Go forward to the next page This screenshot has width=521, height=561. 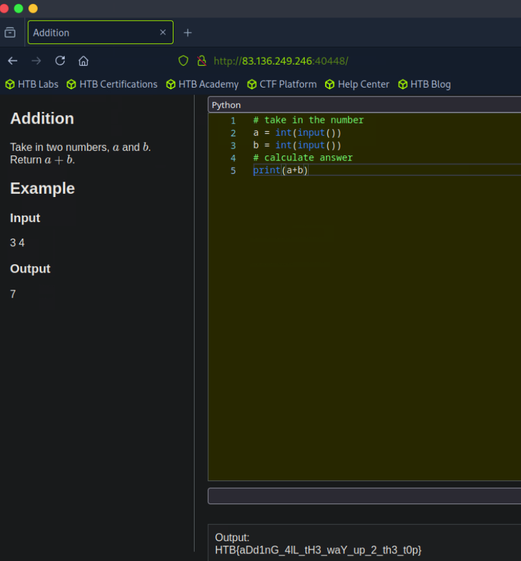(x=36, y=61)
